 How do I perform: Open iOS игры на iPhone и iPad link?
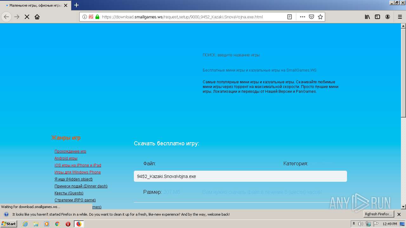point(78,165)
